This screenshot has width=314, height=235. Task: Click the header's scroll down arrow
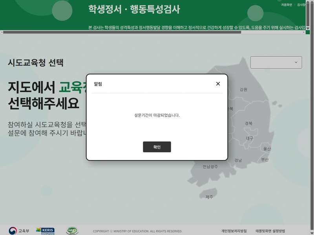tap(308, 28)
